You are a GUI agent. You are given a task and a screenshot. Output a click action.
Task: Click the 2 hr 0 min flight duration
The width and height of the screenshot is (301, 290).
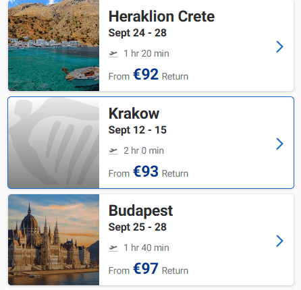pyautogui.click(x=144, y=151)
